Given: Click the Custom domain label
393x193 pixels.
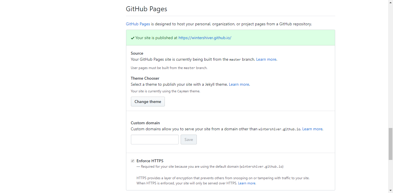Looking at the screenshot, I should (x=145, y=123).
